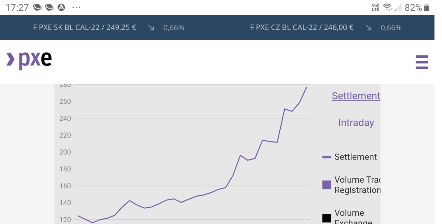Image resolution: width=442 pixels, height=224 pixels.
Task: Open the F PXE SK BL CAL-22 ticker
Action: pos(84,28)
